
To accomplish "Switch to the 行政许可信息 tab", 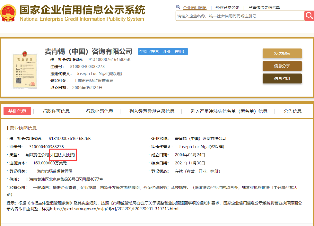I will (x=56, y=111).
